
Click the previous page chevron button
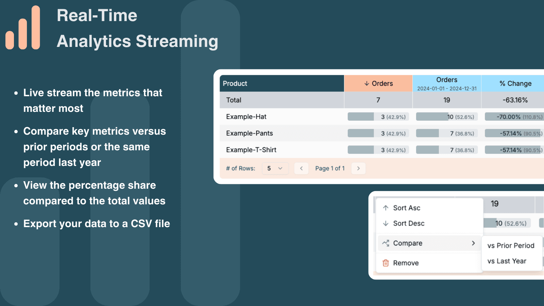click(x=301, y=168)
